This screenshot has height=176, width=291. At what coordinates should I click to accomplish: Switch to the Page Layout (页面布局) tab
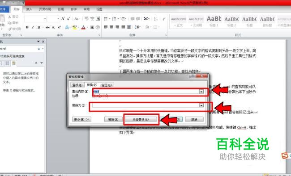45,9
